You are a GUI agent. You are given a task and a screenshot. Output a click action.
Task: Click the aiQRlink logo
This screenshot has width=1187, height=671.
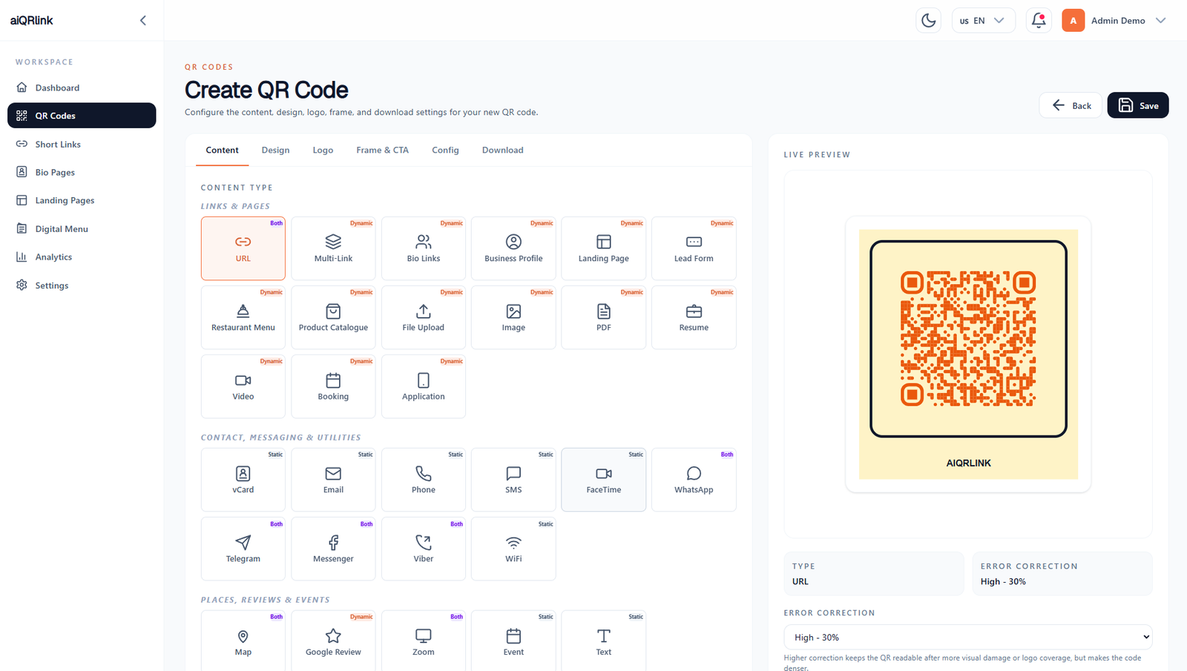click(x=32, y=21)
